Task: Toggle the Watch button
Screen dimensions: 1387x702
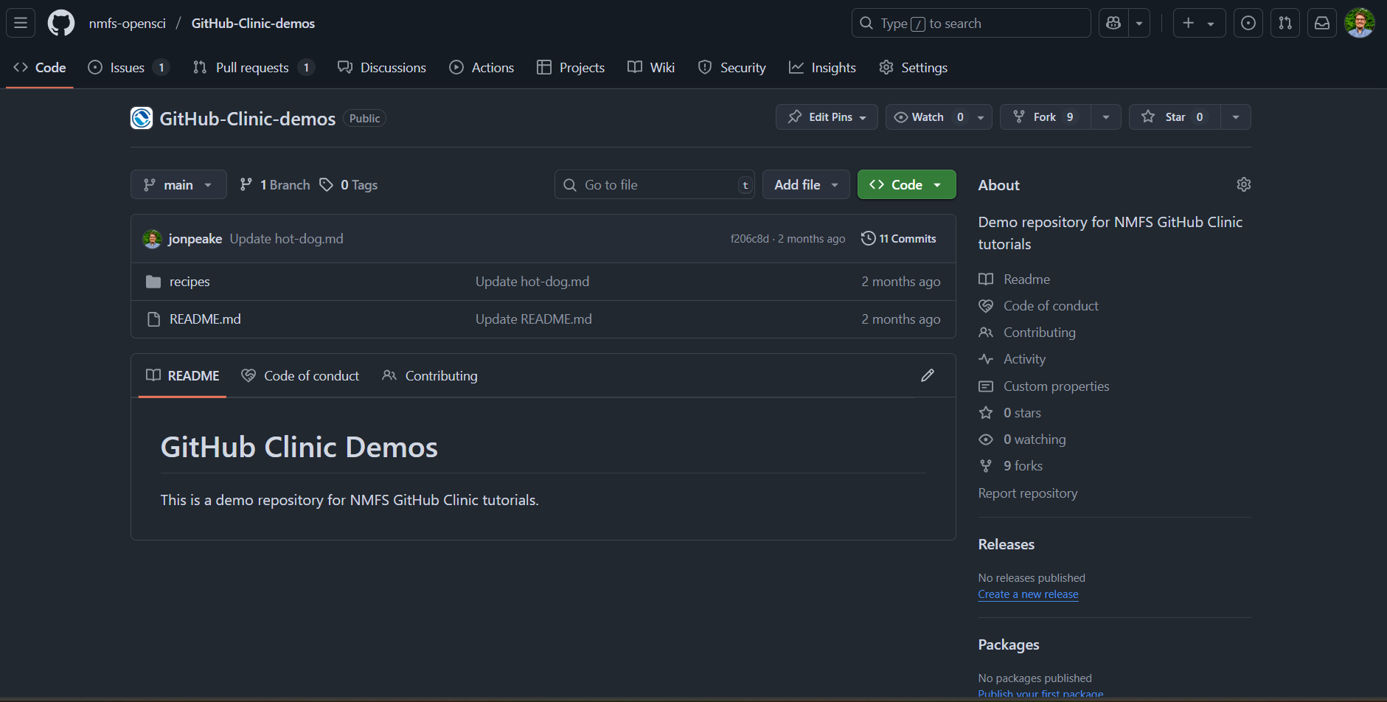Action: point(928,117)
